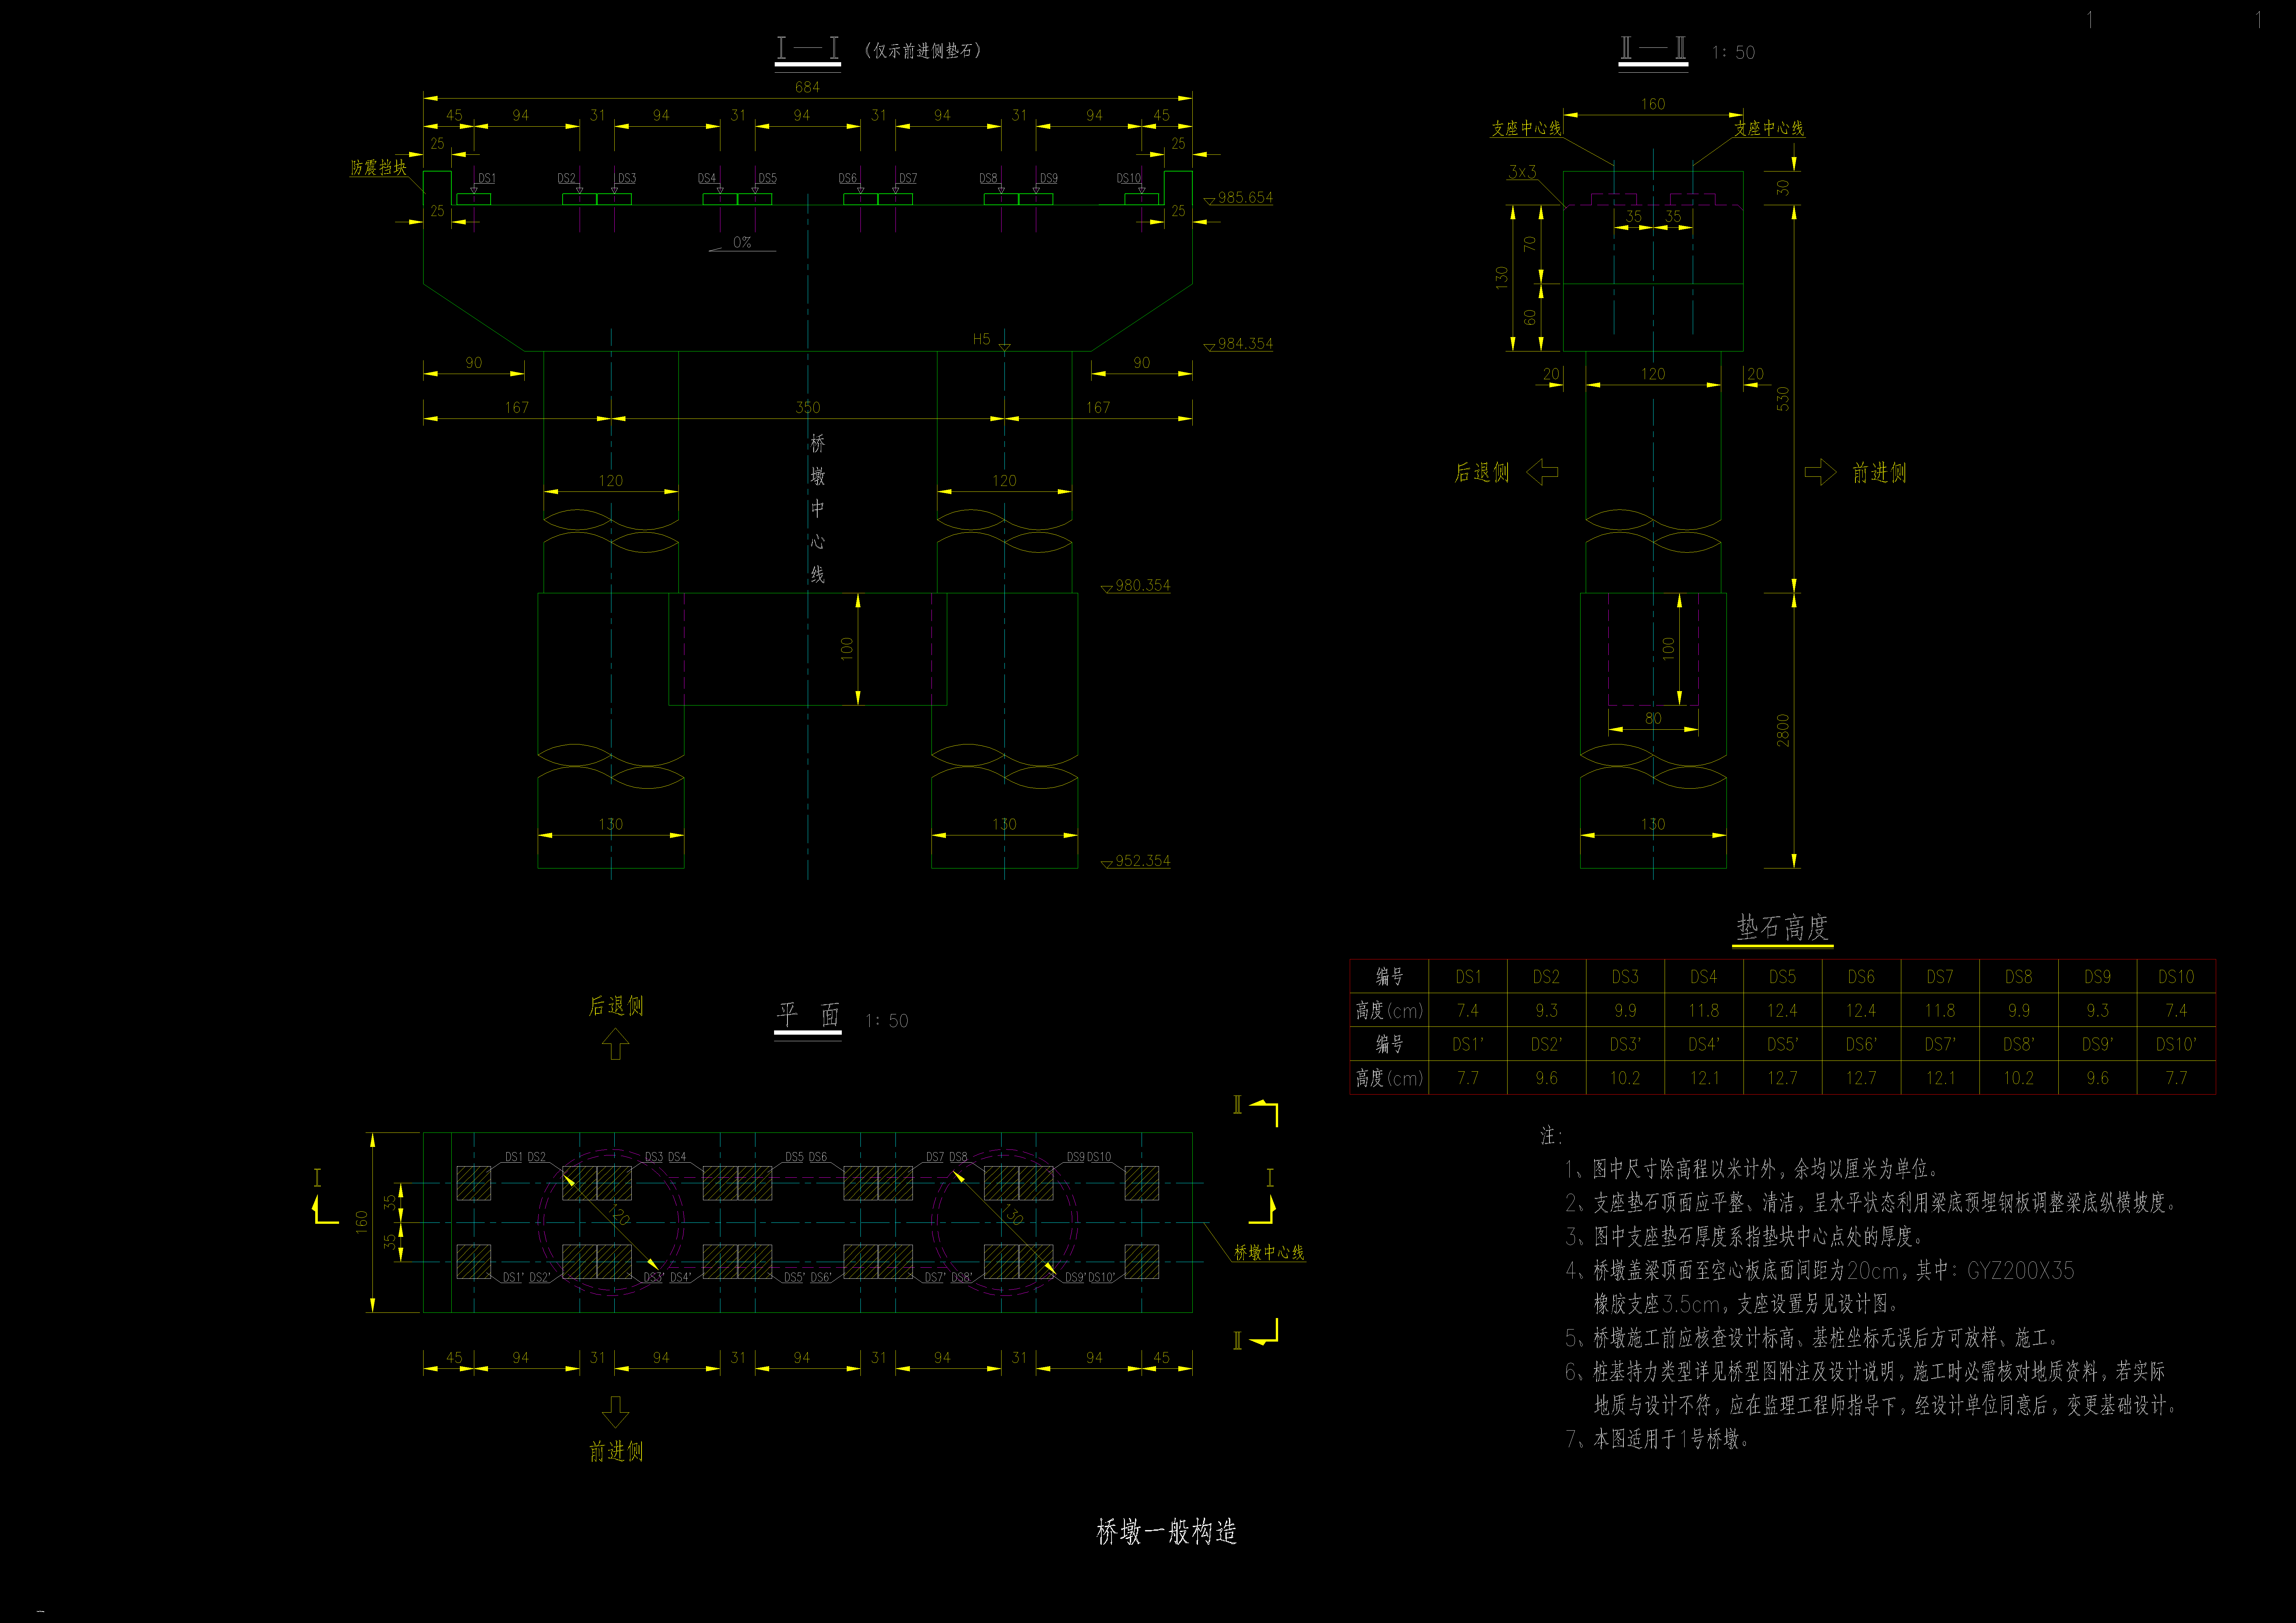The width and height of the screenshot is (2296, 1623).
Task: Select table height cell 9.6 under DS9'
Action: coord(2097,1078)
